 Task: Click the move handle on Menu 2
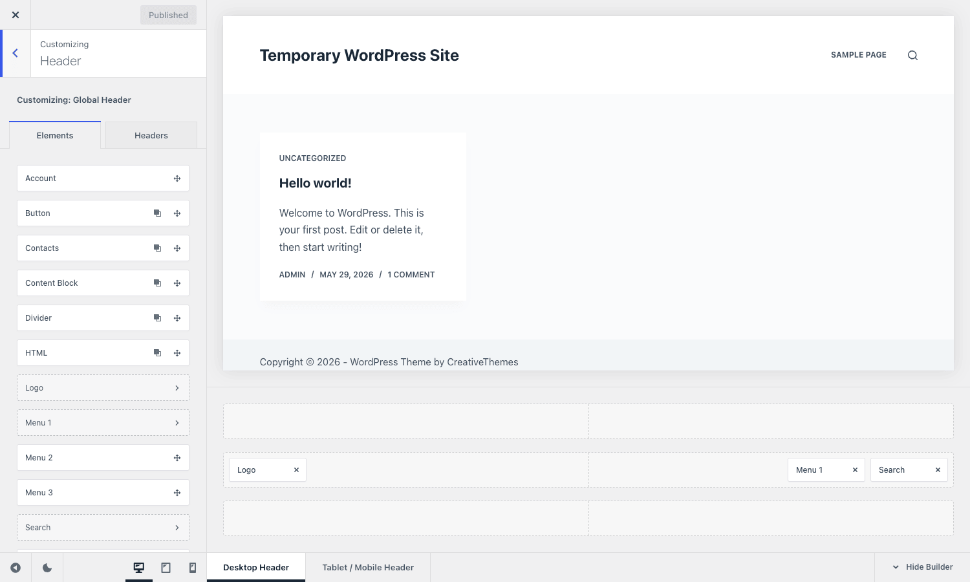(177, 458)
